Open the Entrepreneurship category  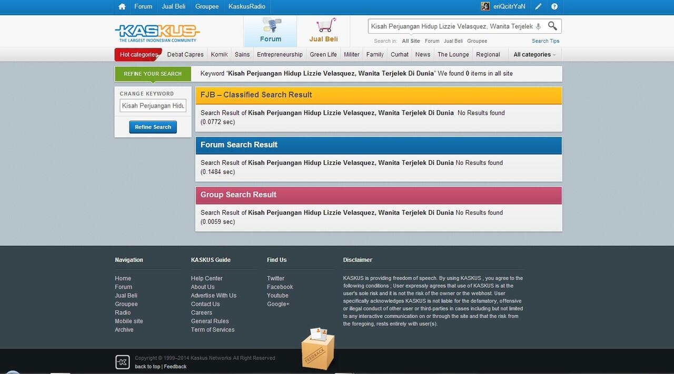coord(280,55)
